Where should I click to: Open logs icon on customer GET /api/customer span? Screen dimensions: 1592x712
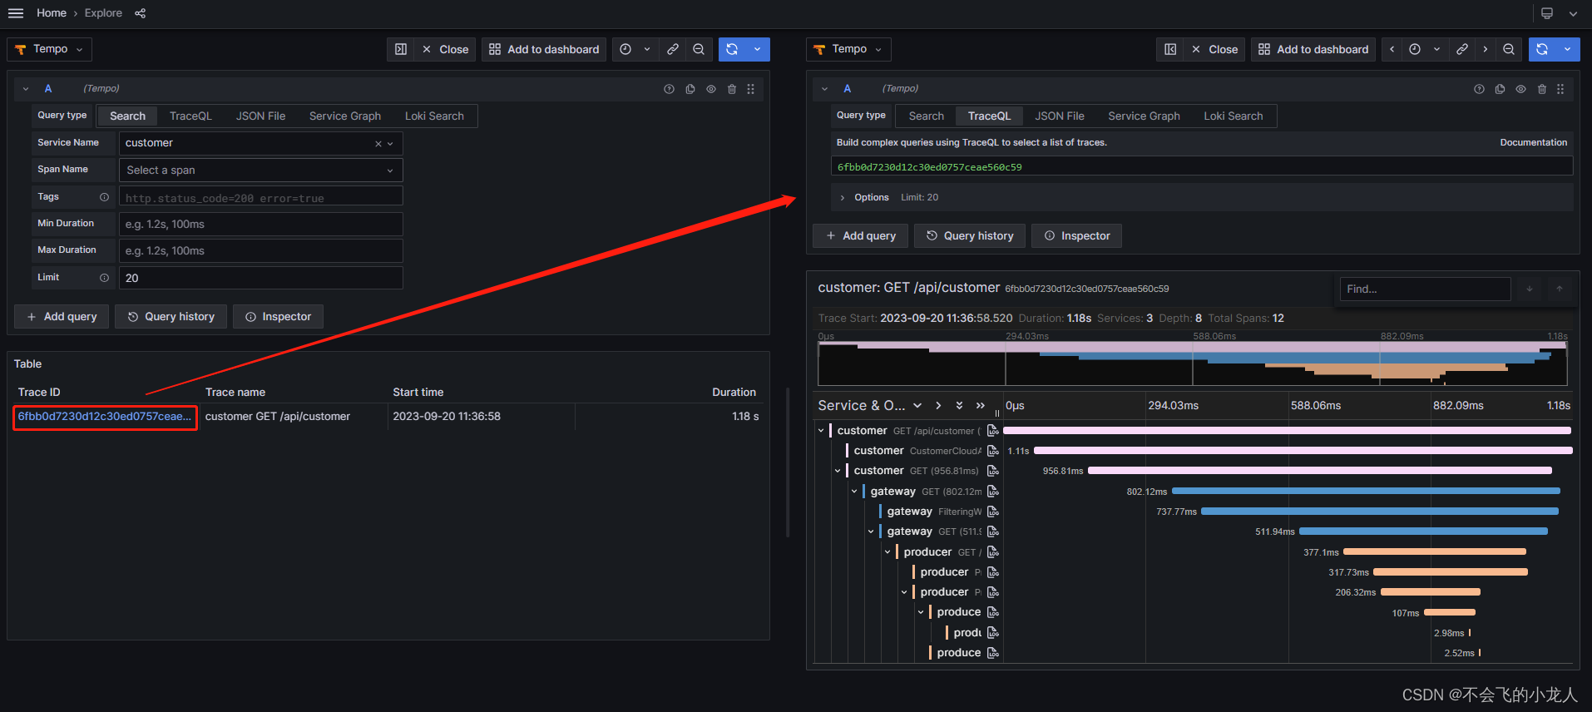pos(993,431)
